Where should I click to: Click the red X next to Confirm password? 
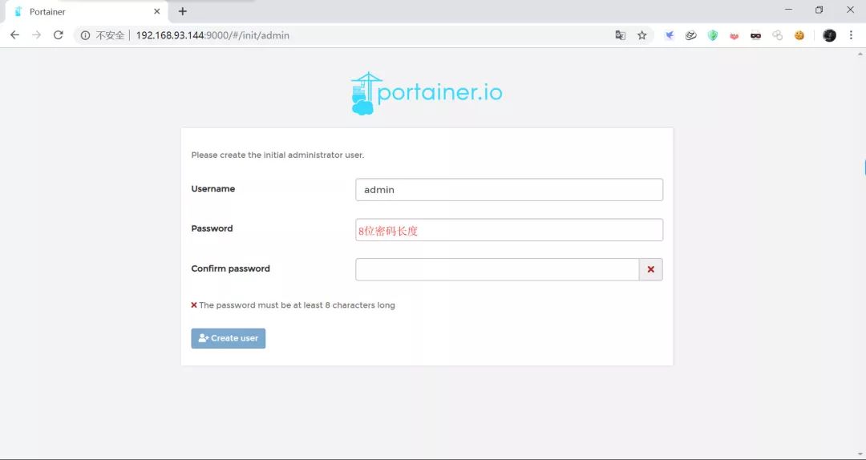(x=650, y=269)
